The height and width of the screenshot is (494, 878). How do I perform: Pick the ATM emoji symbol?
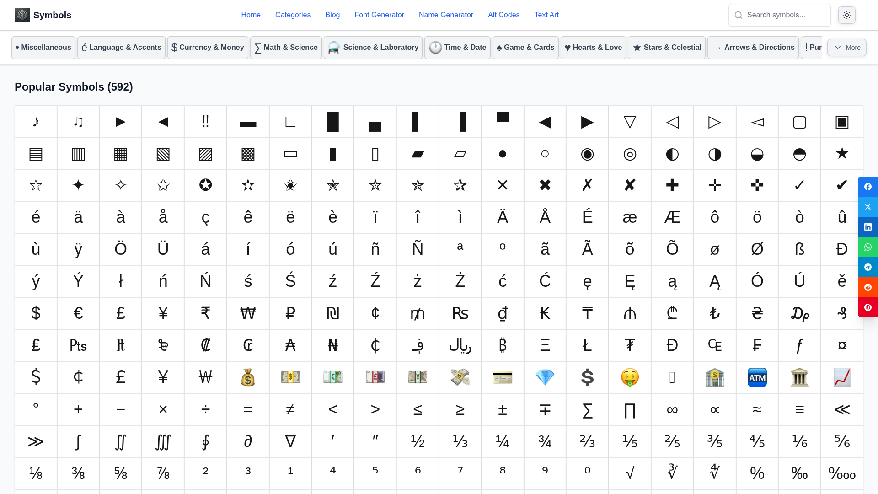[757, 377]
